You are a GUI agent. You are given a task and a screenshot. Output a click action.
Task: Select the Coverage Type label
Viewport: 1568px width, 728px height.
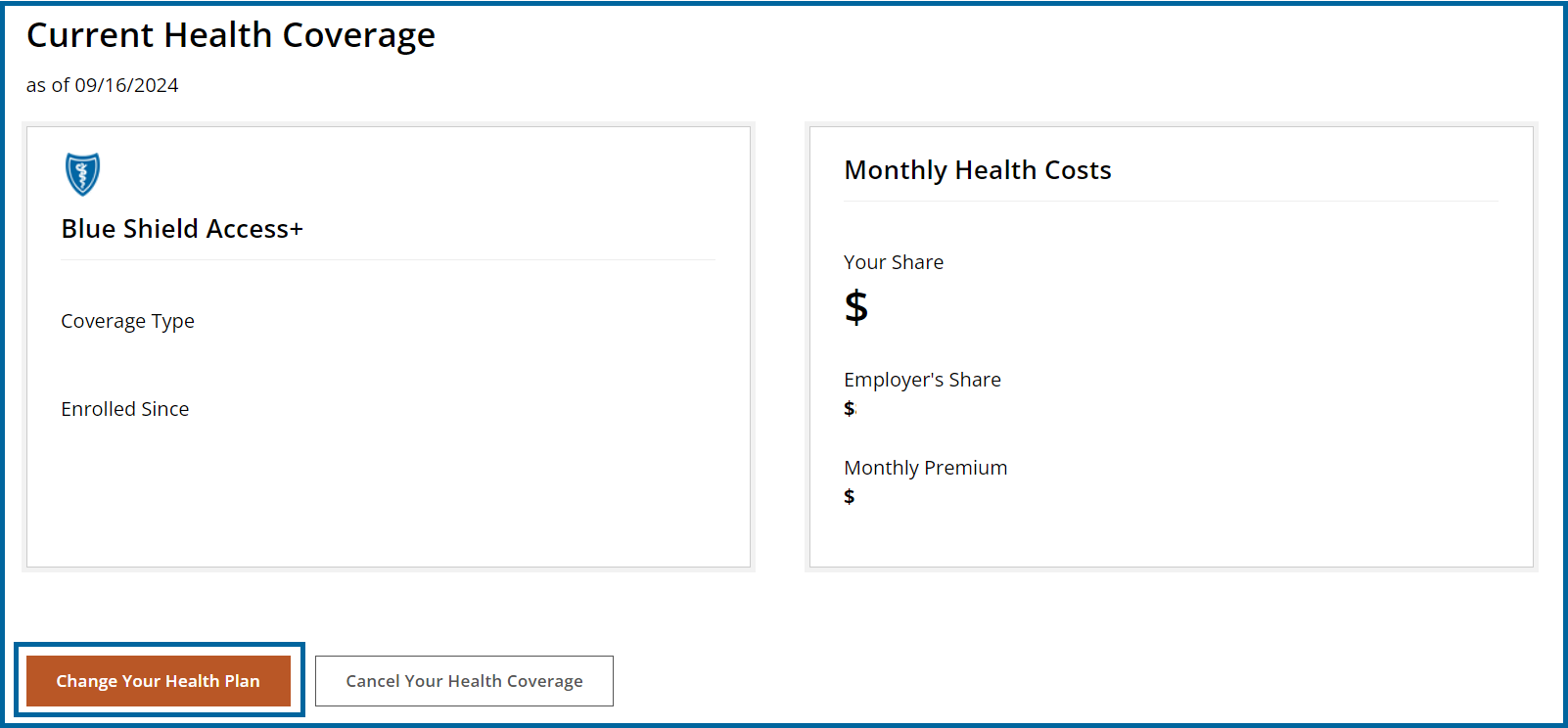point(127,321)
